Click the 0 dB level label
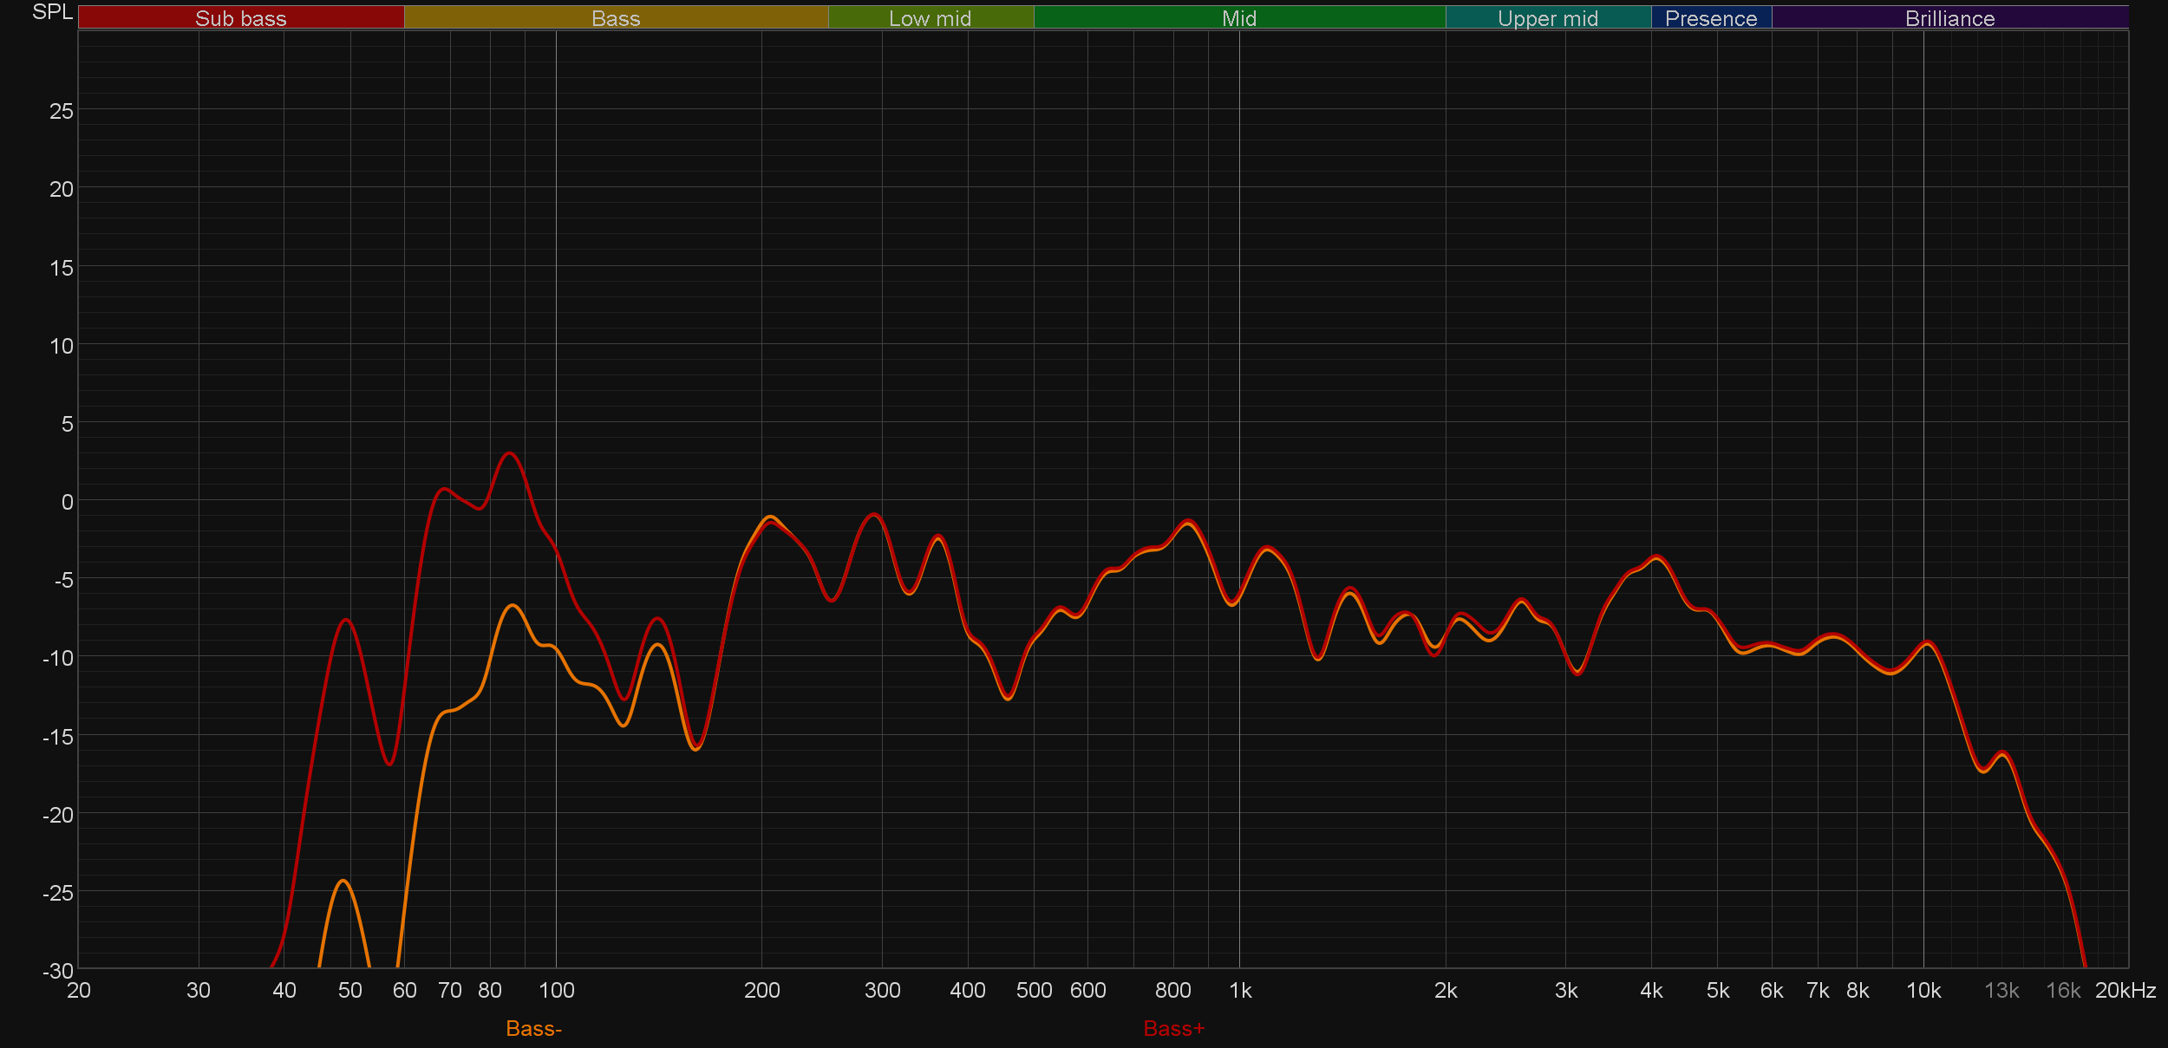Screen dimensions: 2168x1048 [x=67, y=502]
